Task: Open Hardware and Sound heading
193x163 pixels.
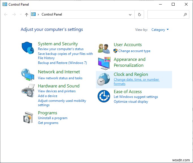Action: (59, 86)
